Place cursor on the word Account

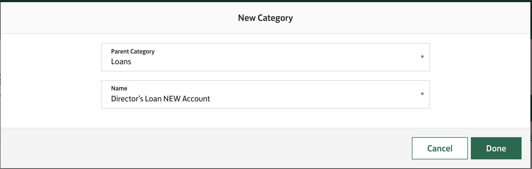pos(196,99)
